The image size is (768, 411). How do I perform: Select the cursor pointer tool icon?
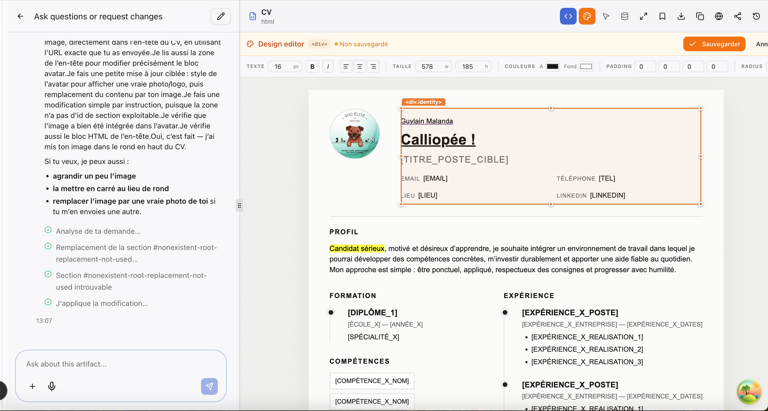click(606, 16)
